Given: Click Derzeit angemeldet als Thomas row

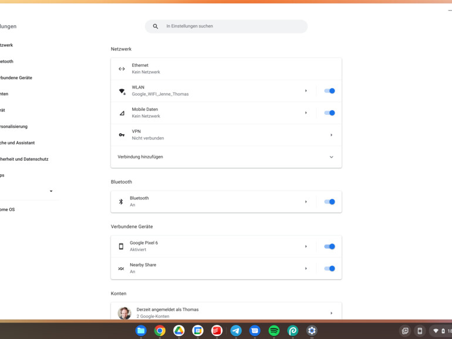Looking at the screenshot, I should coord(226,311).
